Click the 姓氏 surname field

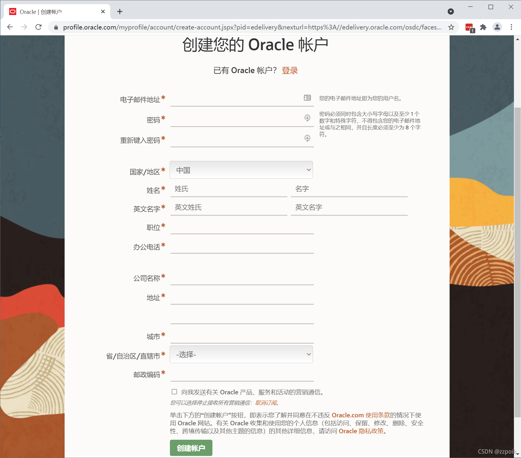tap(229, 189)
